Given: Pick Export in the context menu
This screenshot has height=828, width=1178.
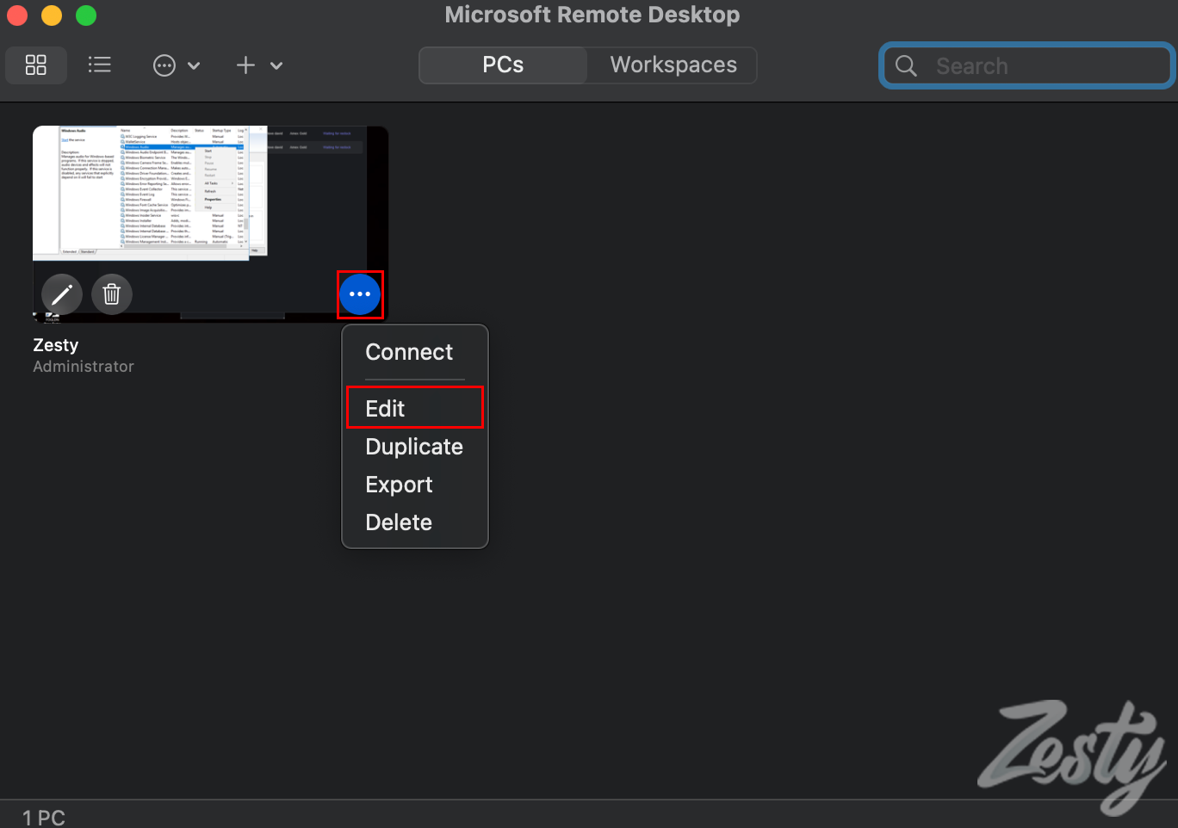Looking at the screenshot, I should [x=399, y=485].
